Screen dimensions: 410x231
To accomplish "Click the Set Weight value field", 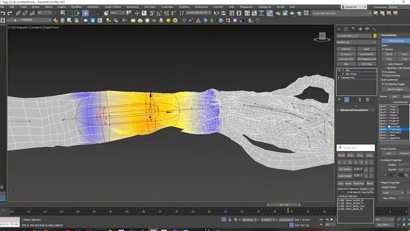I will [358, 169].
